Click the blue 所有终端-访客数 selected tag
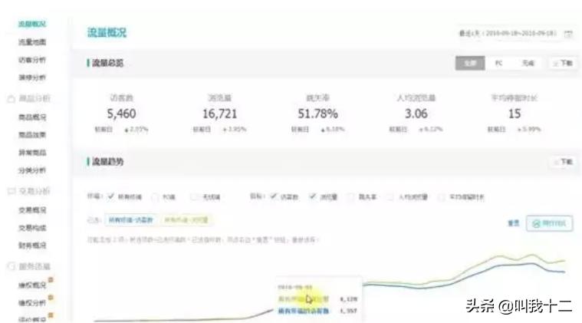The height and width of the screenshot is (323, 582). 131,220
